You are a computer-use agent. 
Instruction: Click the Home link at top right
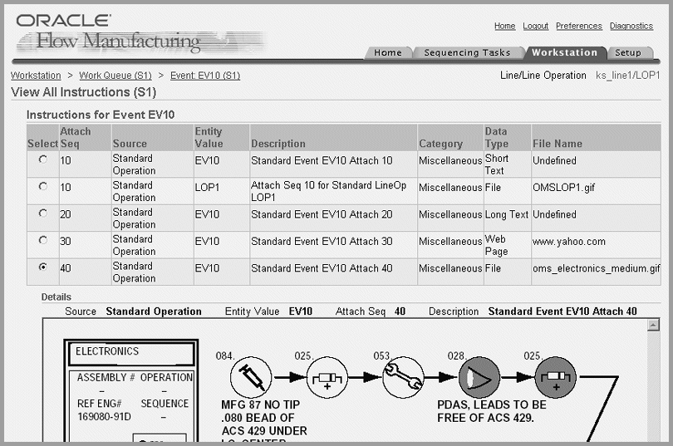coord(505,26)
